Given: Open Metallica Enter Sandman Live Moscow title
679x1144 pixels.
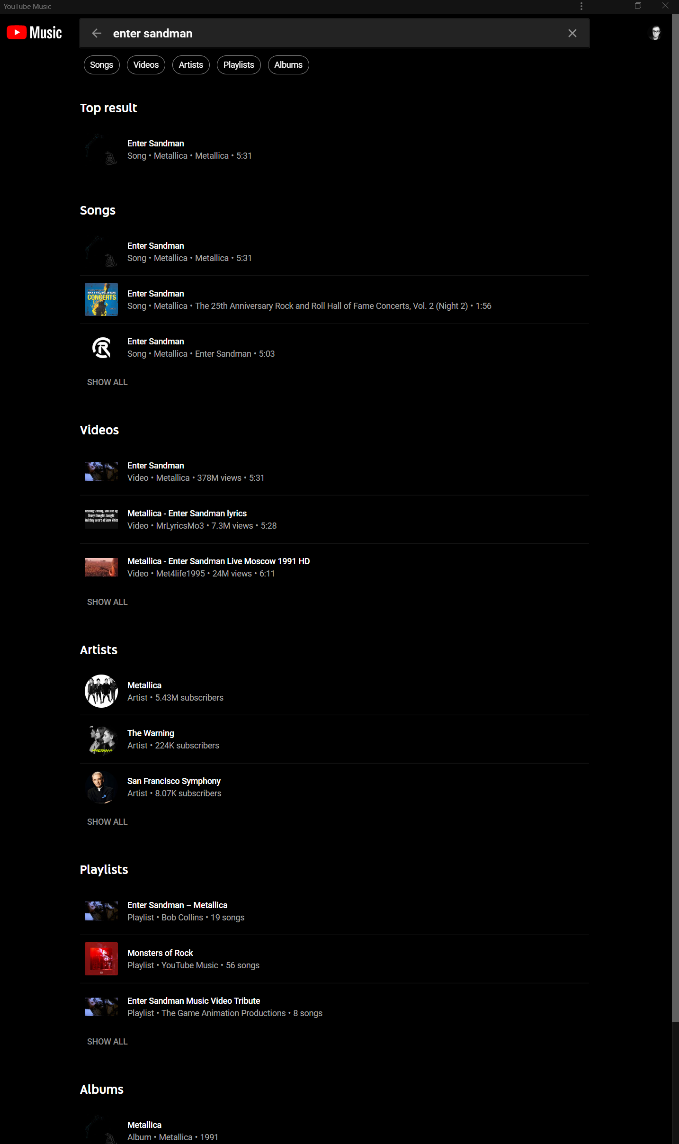Looking at the screenshot, I should pos(219,561).
